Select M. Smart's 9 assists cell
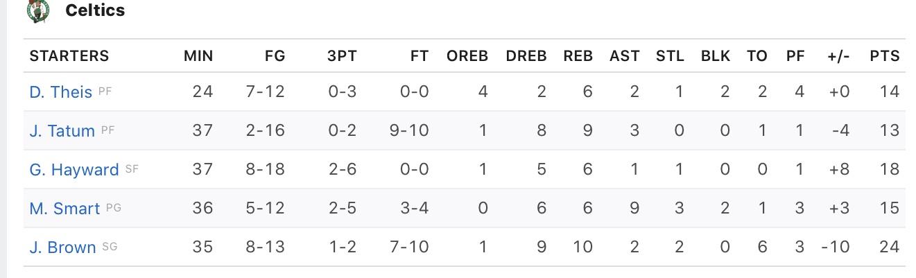This screenshot has width=916, height=278. point(634,208)
